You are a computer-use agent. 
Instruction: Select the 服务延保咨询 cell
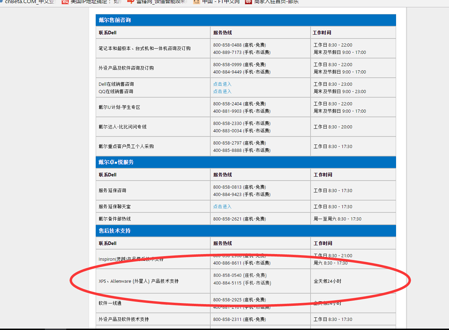click(x=153, y=190)
